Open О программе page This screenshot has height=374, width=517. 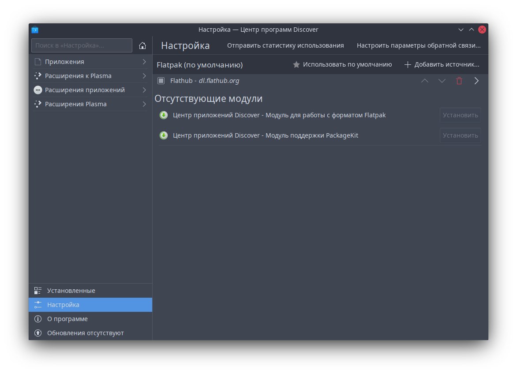(90, 319)
